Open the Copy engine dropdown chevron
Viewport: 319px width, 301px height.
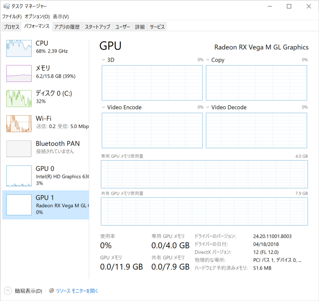coord(208,60)
